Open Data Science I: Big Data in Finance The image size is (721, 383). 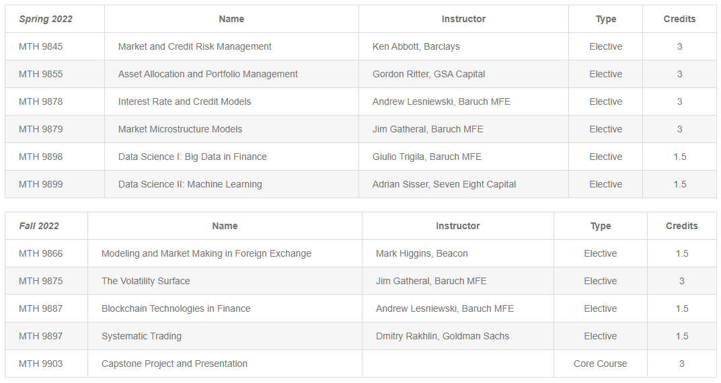(192, 157)
